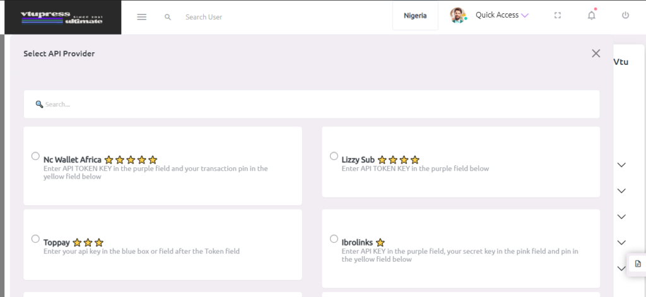Click the user avatar picture
Viewport: 646px width, 297px height.
[x=458, y=16]
